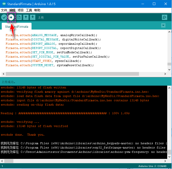The width and height of the screenshot is (172, 169).
Task: Maximize the Arduino window
Action: click(x=154, y=4)
